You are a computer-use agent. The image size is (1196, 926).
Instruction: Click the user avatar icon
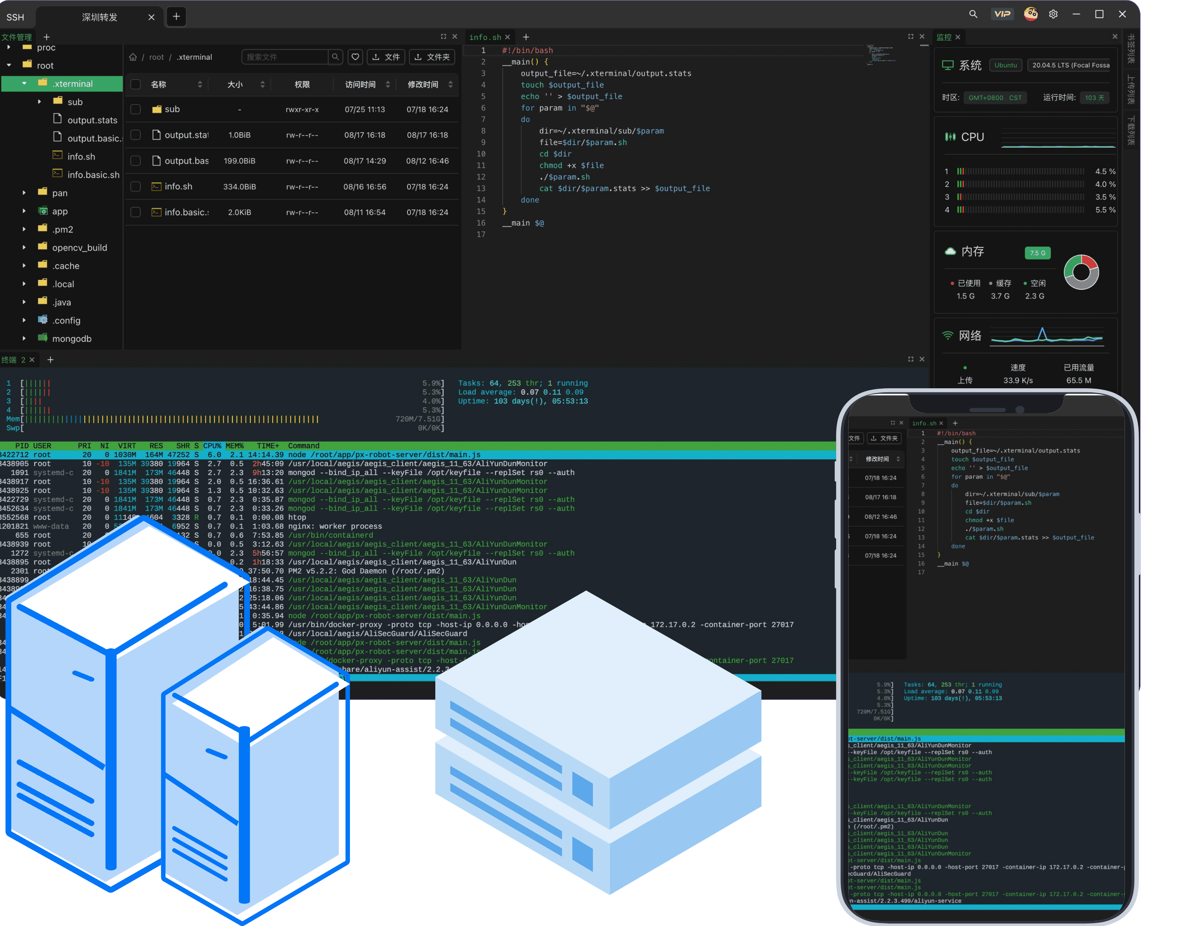pyautogui.click(x=1030, y=14)
